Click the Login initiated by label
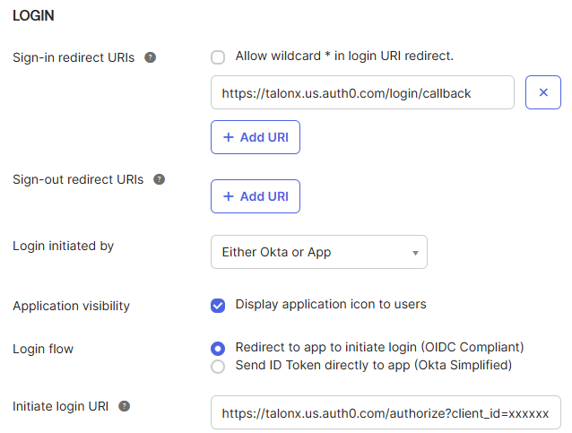 click(63, 246)
